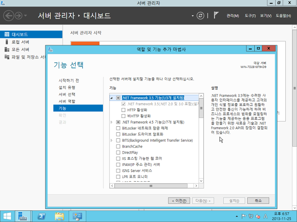Select .NET Framework 3.5 기능 row text

click(x=153, y=98)
